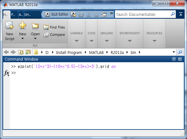Open the New dropdown arrow

pyautogui.click(x=23, y=38)
